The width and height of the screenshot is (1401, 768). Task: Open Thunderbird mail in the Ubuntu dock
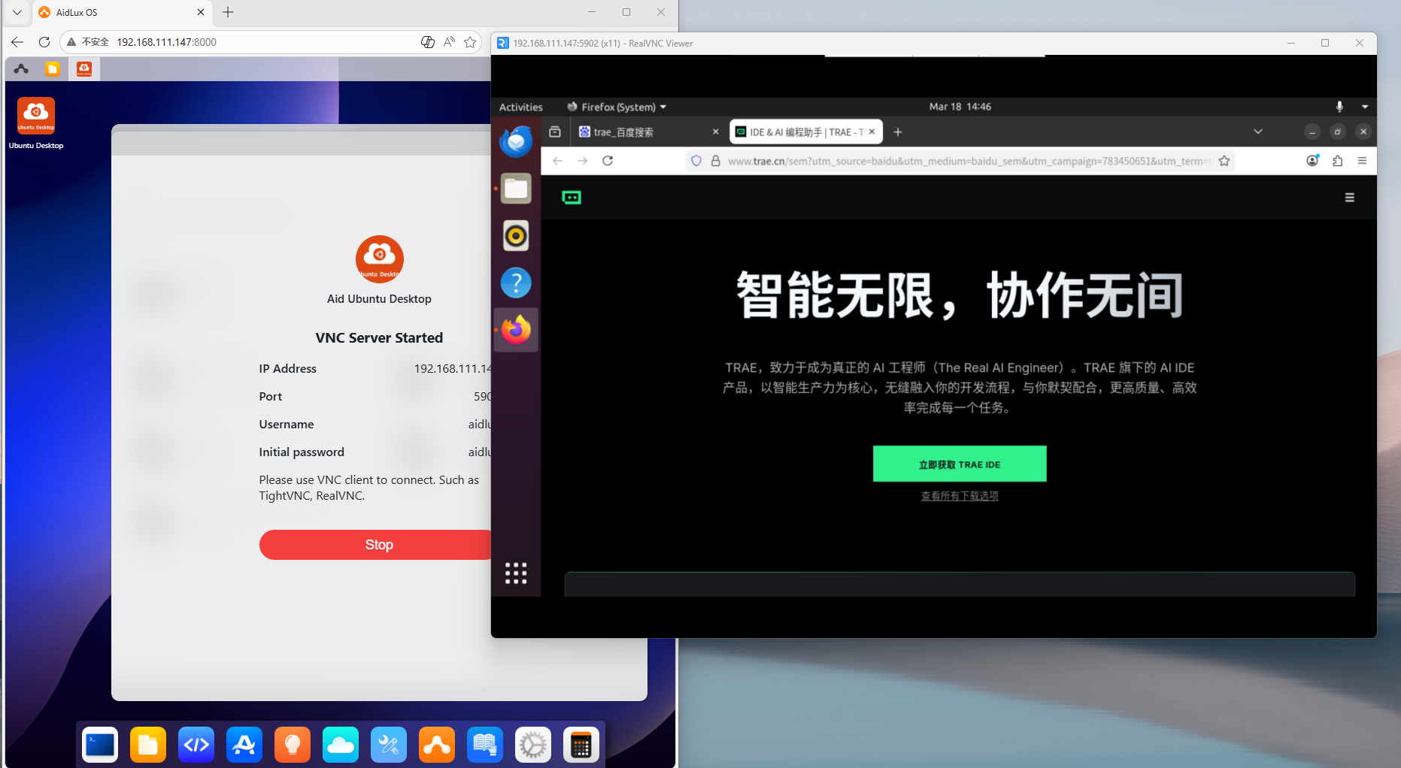tap(516, 141)
